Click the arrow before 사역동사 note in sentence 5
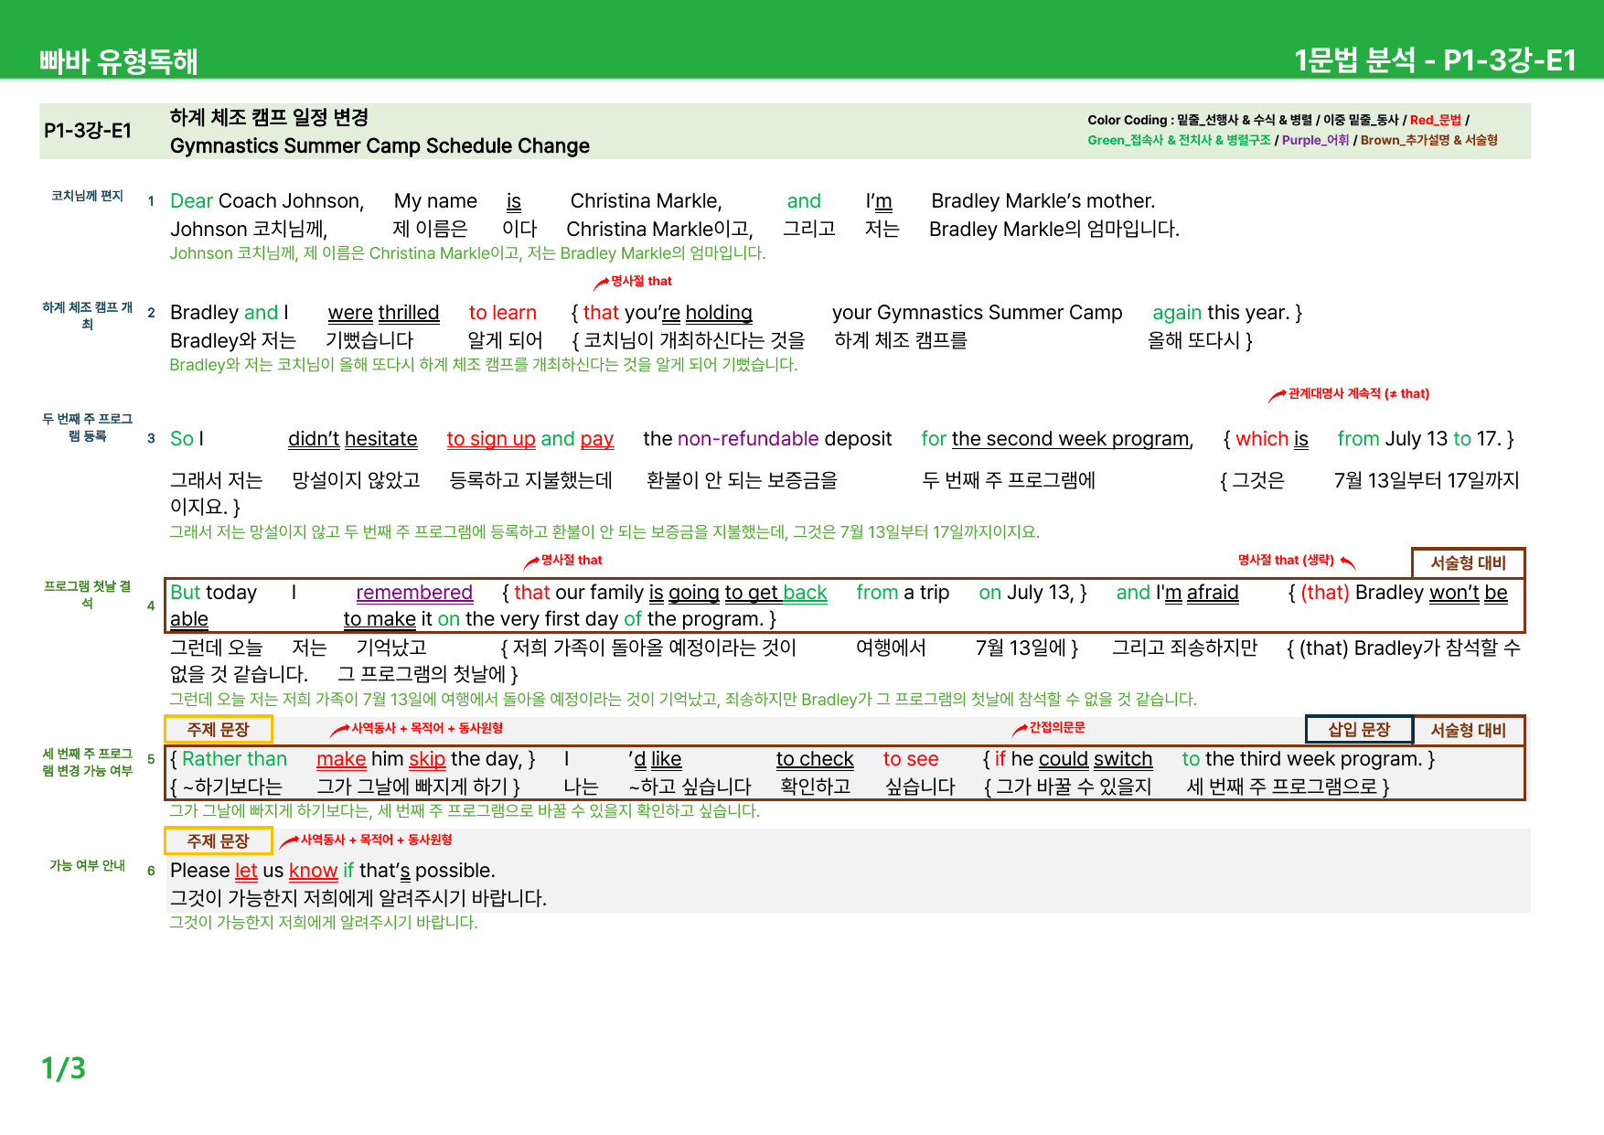The width and height of the screenshot is (1604, 1135). point(339,729)
